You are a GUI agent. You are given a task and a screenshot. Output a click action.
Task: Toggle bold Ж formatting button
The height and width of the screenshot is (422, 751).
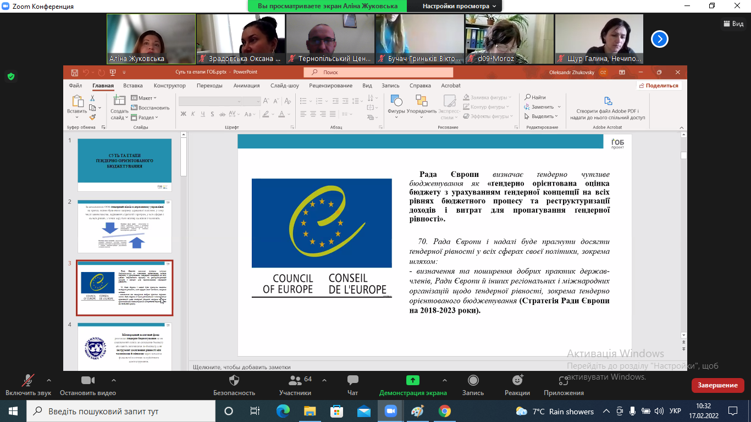point(183,114)
